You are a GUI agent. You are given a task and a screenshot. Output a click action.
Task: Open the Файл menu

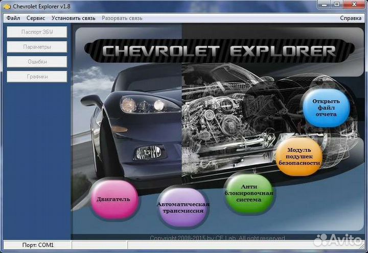14,18
